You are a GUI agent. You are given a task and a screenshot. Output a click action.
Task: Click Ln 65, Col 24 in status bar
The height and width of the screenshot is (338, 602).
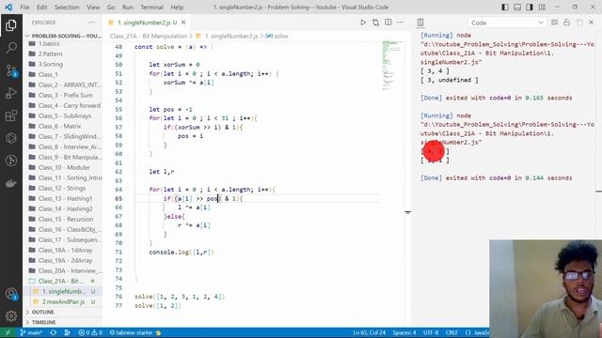pos(369,332)
